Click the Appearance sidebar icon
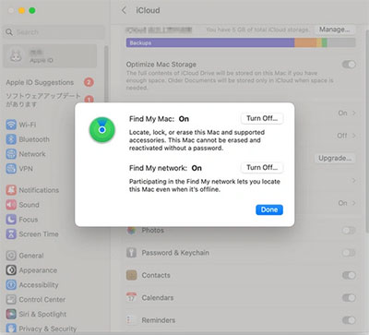This screenshot has width=369, height=335. click(x=11, y=270)
